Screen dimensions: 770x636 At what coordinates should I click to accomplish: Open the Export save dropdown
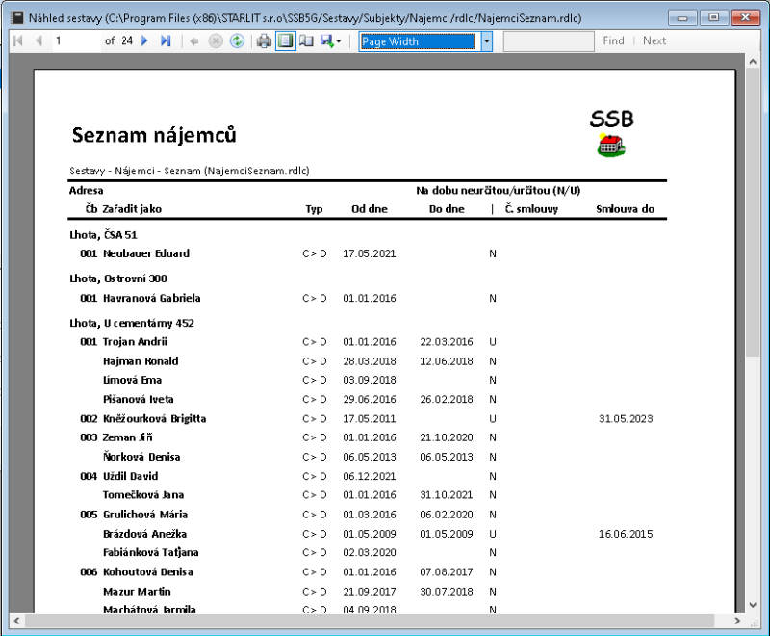pos(331,41)
